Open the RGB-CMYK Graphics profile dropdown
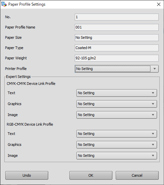This screenshot has width=164, height=185. pyautogui.click(x=117, y=145)
